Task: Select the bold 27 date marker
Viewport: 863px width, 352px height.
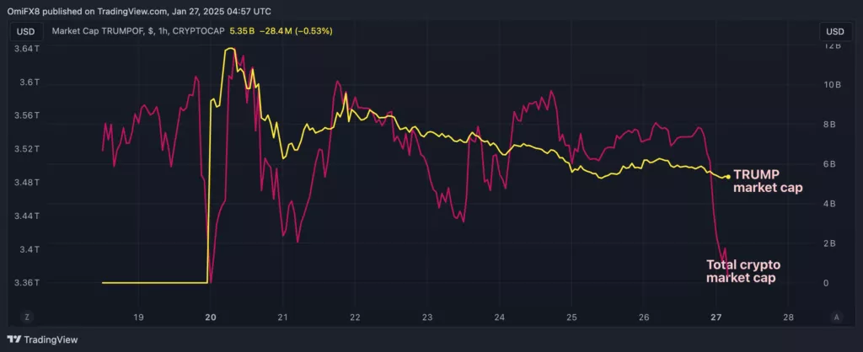Action: 716,317
